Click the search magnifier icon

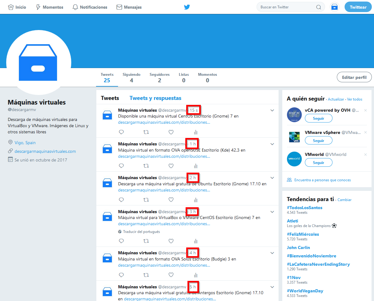coord(319,7)
